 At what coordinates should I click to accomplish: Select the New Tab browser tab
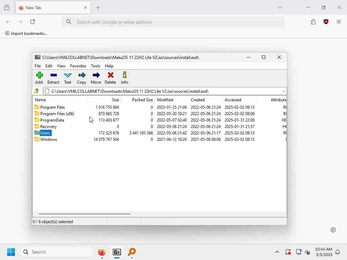tap(53, 7)
